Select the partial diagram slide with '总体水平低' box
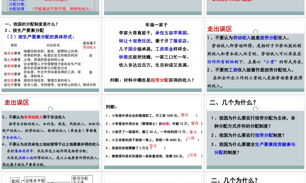Screen dimensions: 306x183 pos(50,178)
